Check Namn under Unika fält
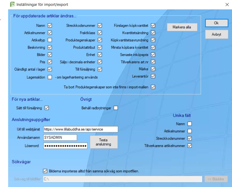Image resolution: width=232 pixels, height=187 pixels. [x=190, y=124]
